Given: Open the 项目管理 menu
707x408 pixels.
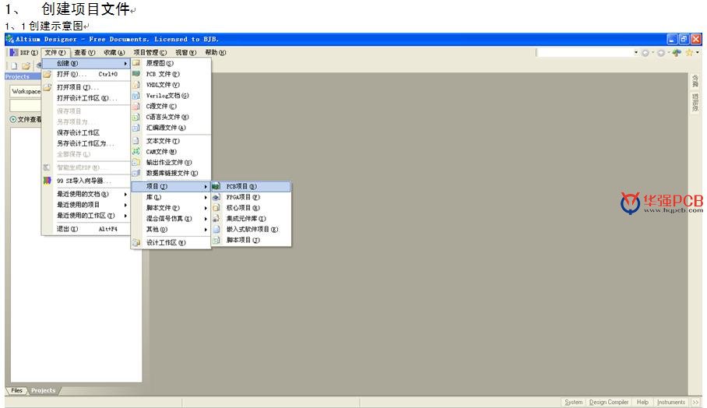Looking at the screenshot, I should point(146,52).
